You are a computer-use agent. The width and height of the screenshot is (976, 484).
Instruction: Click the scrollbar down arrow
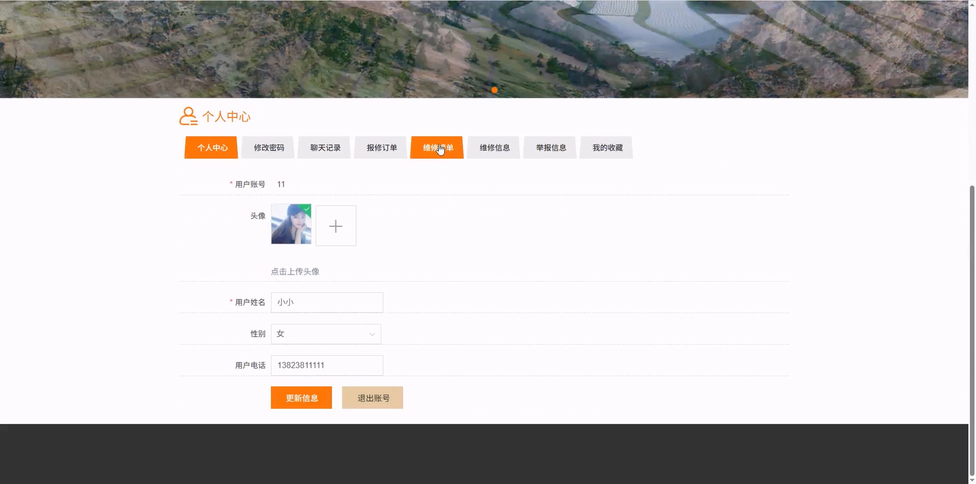tap(972, 480)
